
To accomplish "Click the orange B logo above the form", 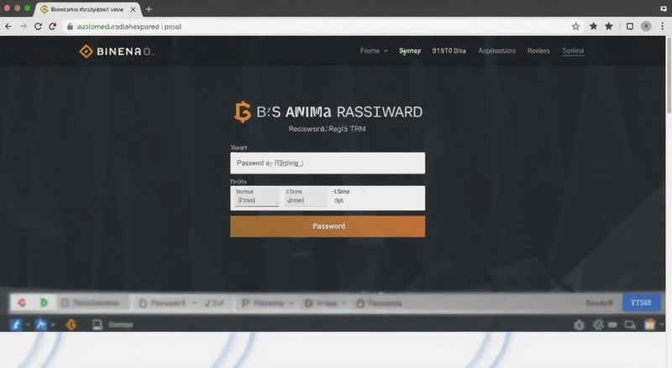I will point(242,112).
